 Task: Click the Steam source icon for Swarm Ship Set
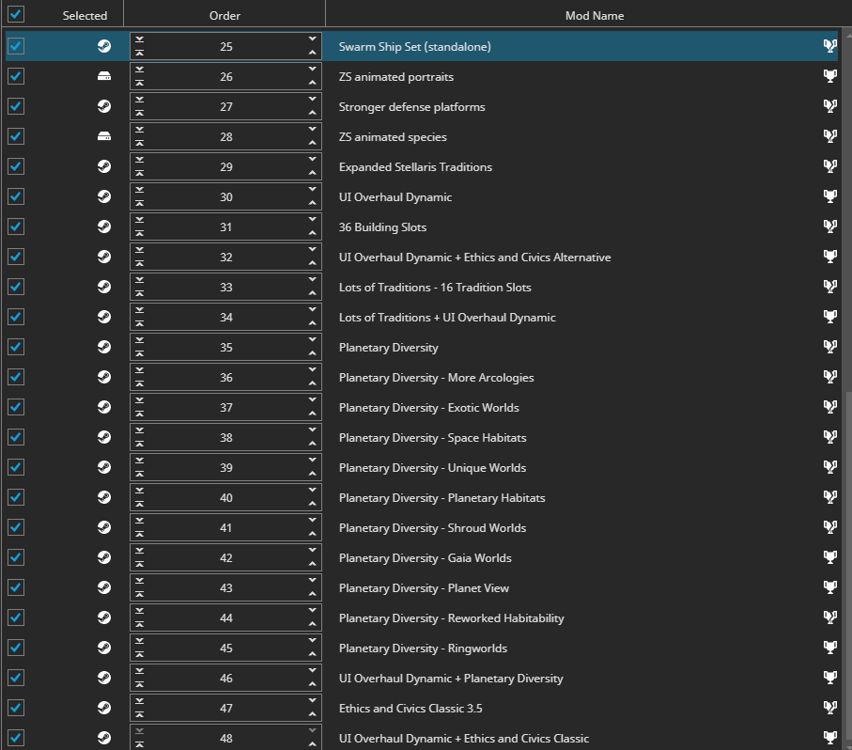coord(103,46)
